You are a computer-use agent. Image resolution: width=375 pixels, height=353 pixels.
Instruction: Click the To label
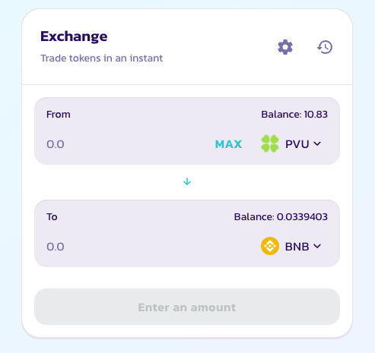(52, 217)
